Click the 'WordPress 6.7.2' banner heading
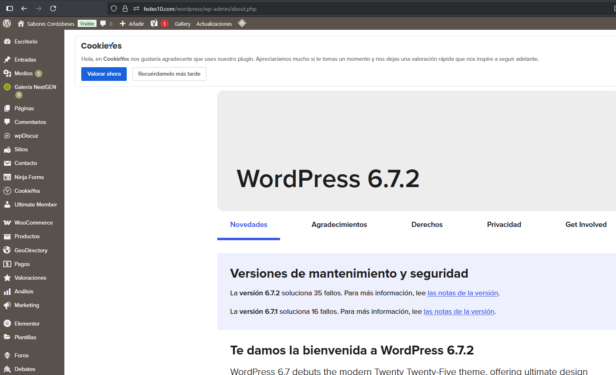 tap(328, 179)
